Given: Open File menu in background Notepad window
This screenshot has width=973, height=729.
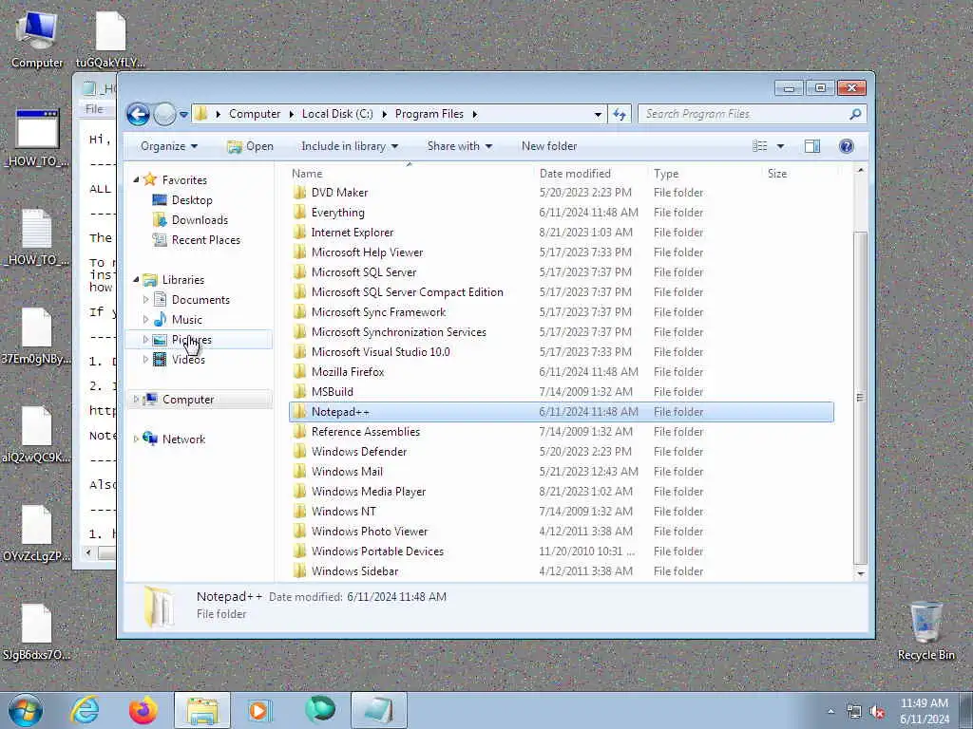Looking at the screenshot, I should pos(94,109).
